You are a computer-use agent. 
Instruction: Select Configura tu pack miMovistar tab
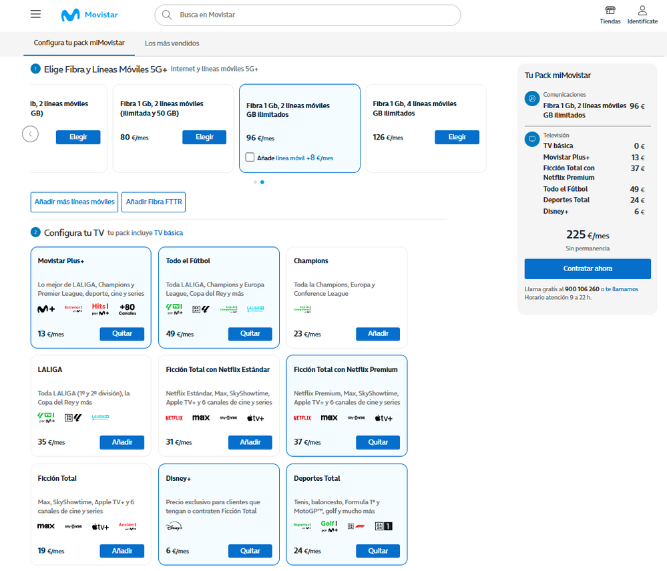pos(79,43)
